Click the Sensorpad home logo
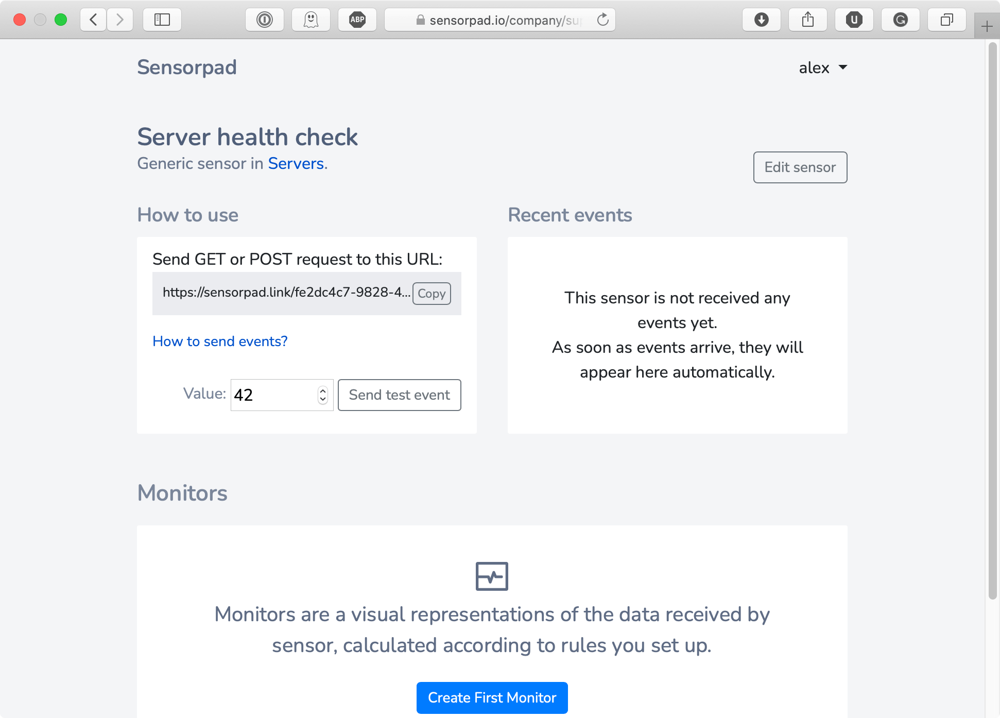This screenshot has width=1000, height=718. point(187,67)
